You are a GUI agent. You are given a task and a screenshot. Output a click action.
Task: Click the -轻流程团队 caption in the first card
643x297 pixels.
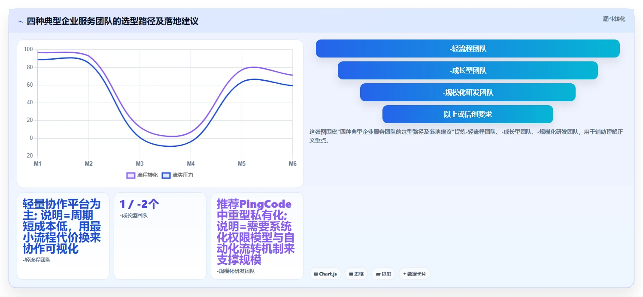[x=37, y=260]
